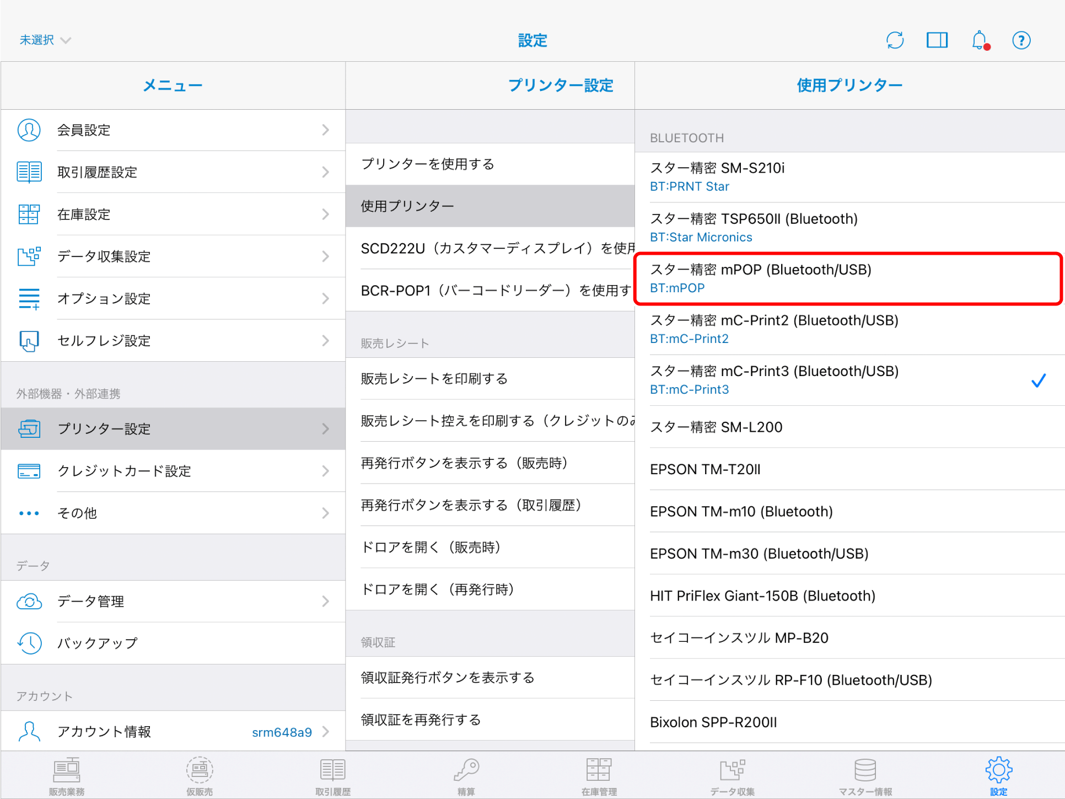Open BCR-POP1 バーコードリーダー setting
1065x799 pixels.
(490, 291)
